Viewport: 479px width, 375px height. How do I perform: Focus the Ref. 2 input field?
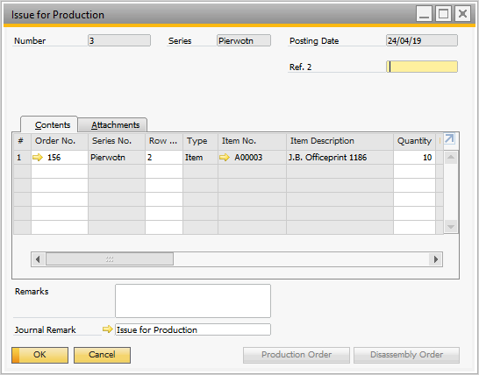click(x=422, y=67)
